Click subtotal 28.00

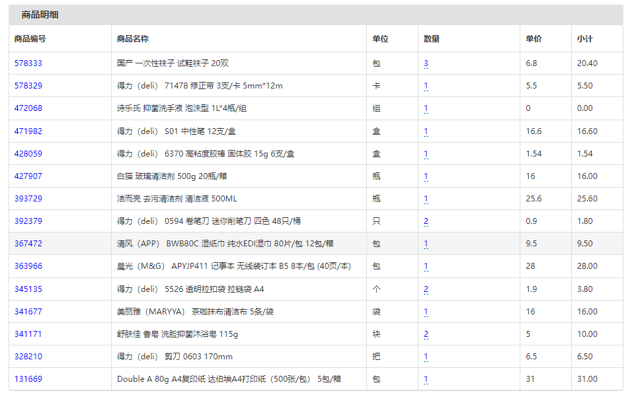tap(587, 266)
